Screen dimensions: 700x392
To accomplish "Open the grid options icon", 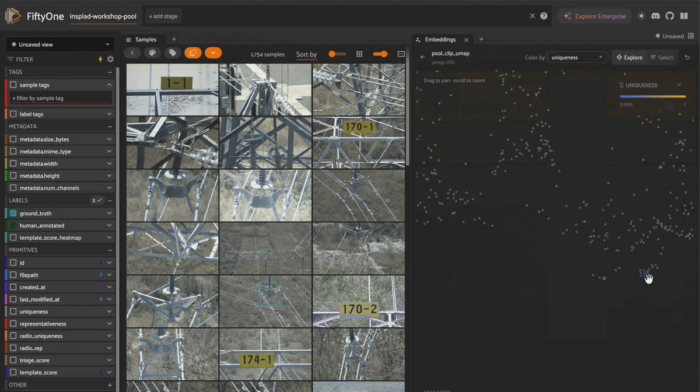I will pyautogui.click(x=359, y=54).
